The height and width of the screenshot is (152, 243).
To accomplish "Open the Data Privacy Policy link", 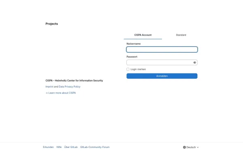I will (70, 87).
